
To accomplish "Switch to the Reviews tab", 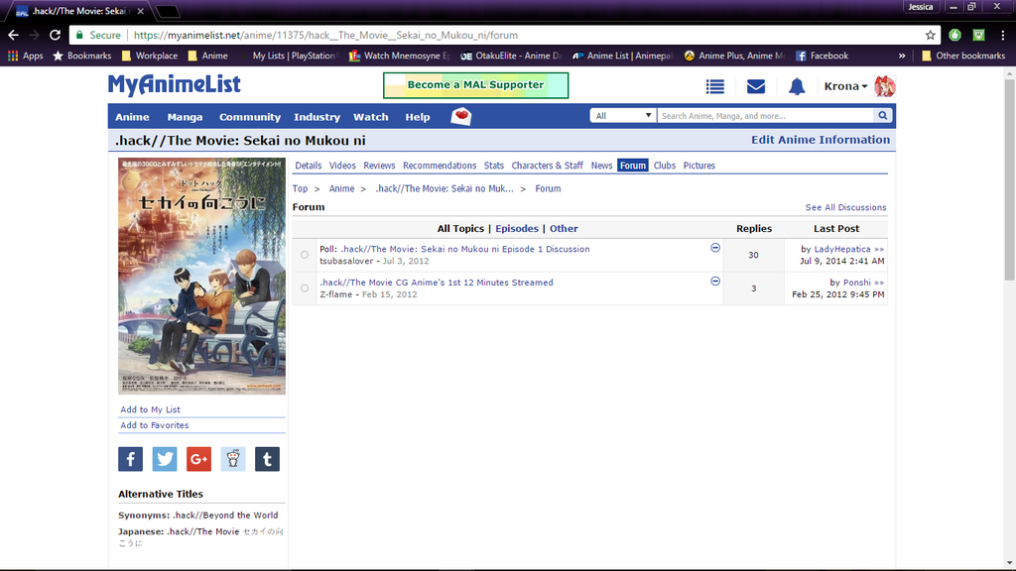I will click(379, 166).
